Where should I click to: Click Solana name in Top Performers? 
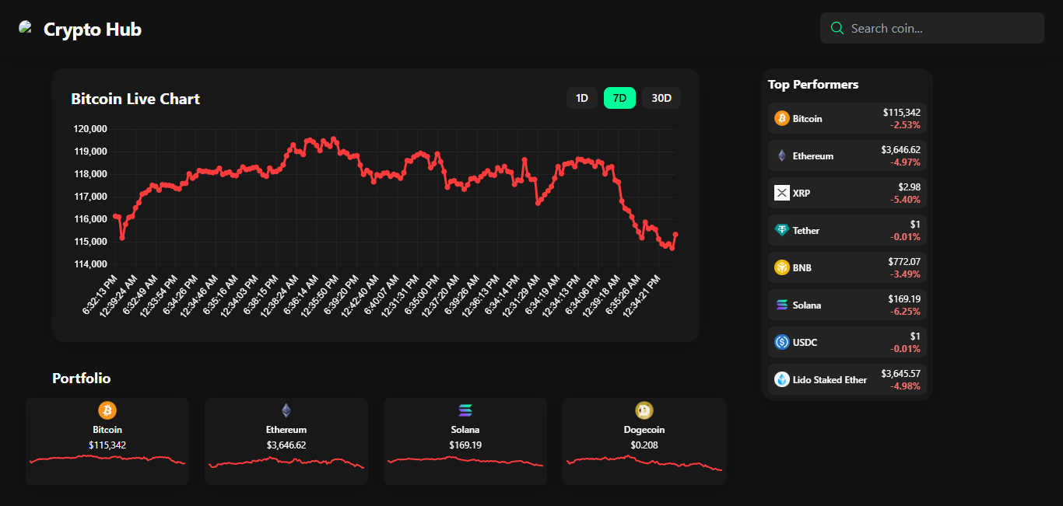(807, 305)
